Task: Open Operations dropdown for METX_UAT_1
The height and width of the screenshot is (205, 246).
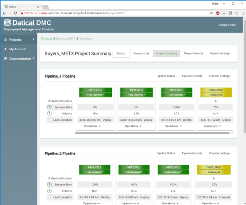Action: point(173,126)
